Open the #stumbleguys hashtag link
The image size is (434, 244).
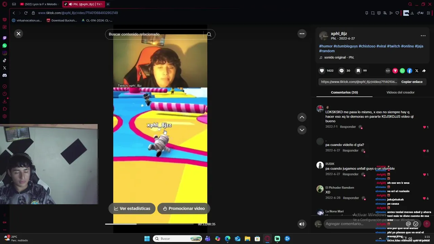click(346, 46)
